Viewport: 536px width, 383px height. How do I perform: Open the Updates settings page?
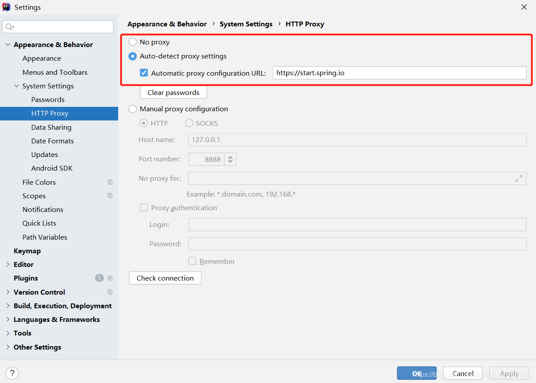click(x=44, y=155)
